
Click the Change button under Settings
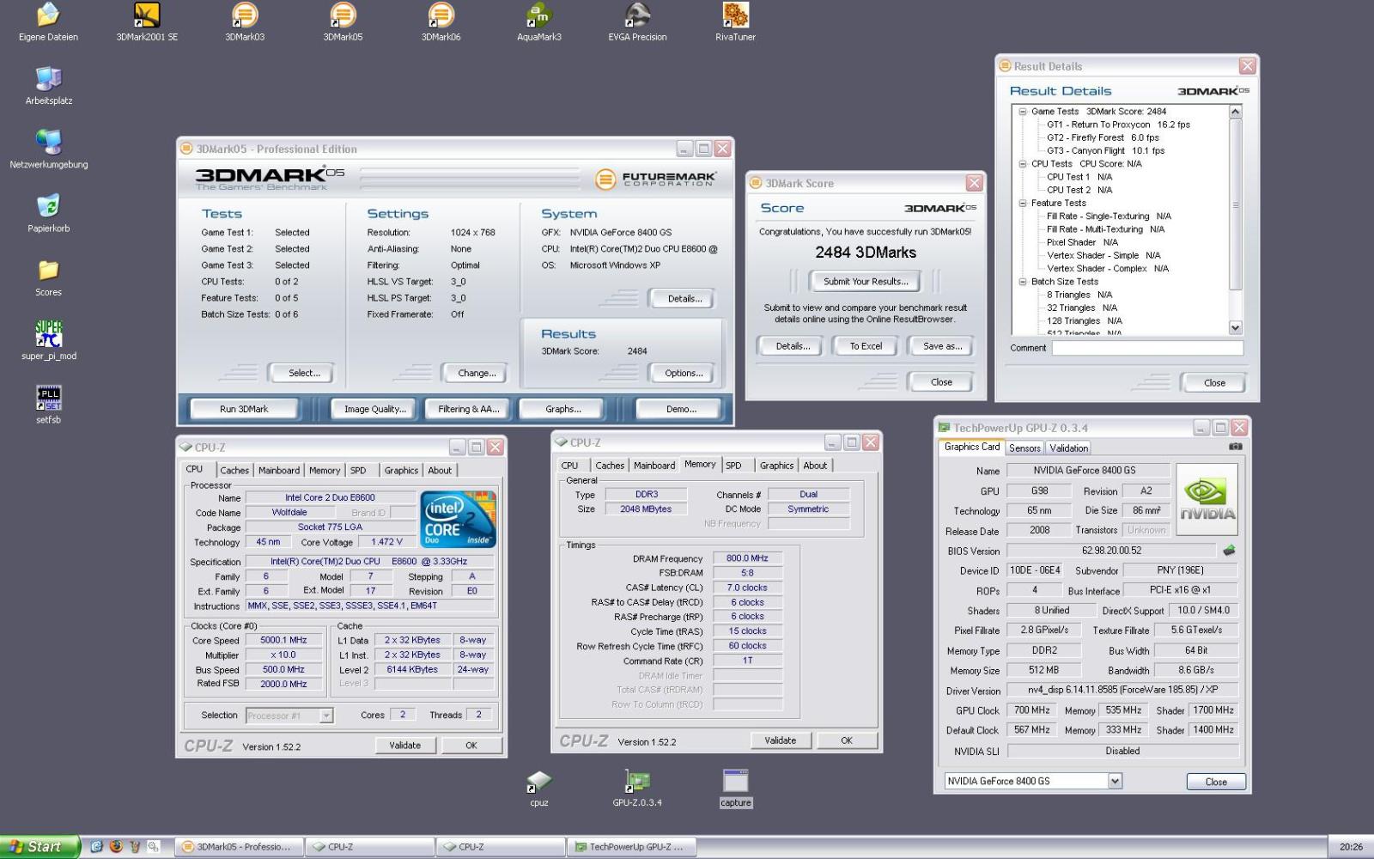pos(477,373)
